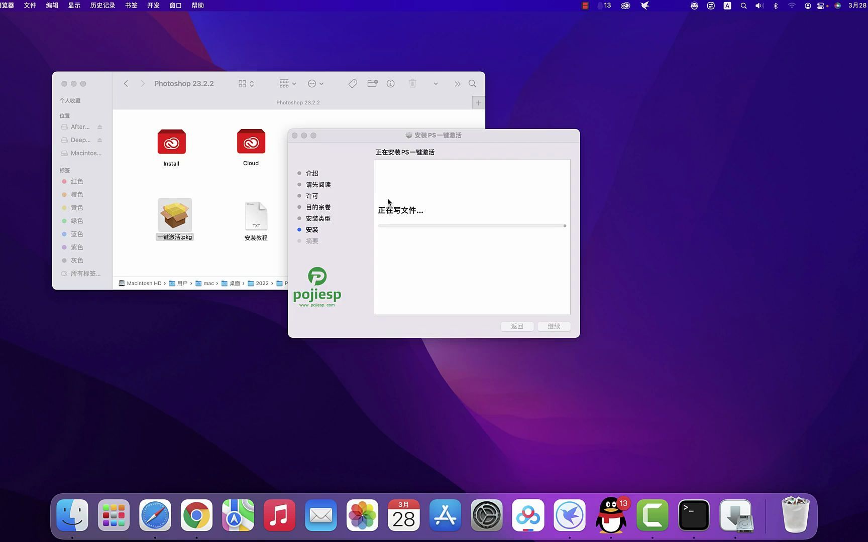Viewport: 868px width, 542px height.
Task: Add a new Finder tab
Action: (478, 103)
